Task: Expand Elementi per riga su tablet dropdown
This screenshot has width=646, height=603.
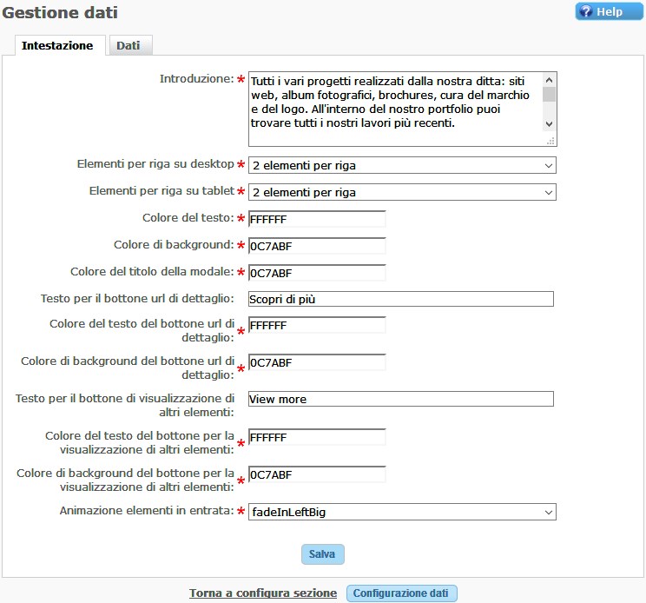Action: (x=402, y=192)
